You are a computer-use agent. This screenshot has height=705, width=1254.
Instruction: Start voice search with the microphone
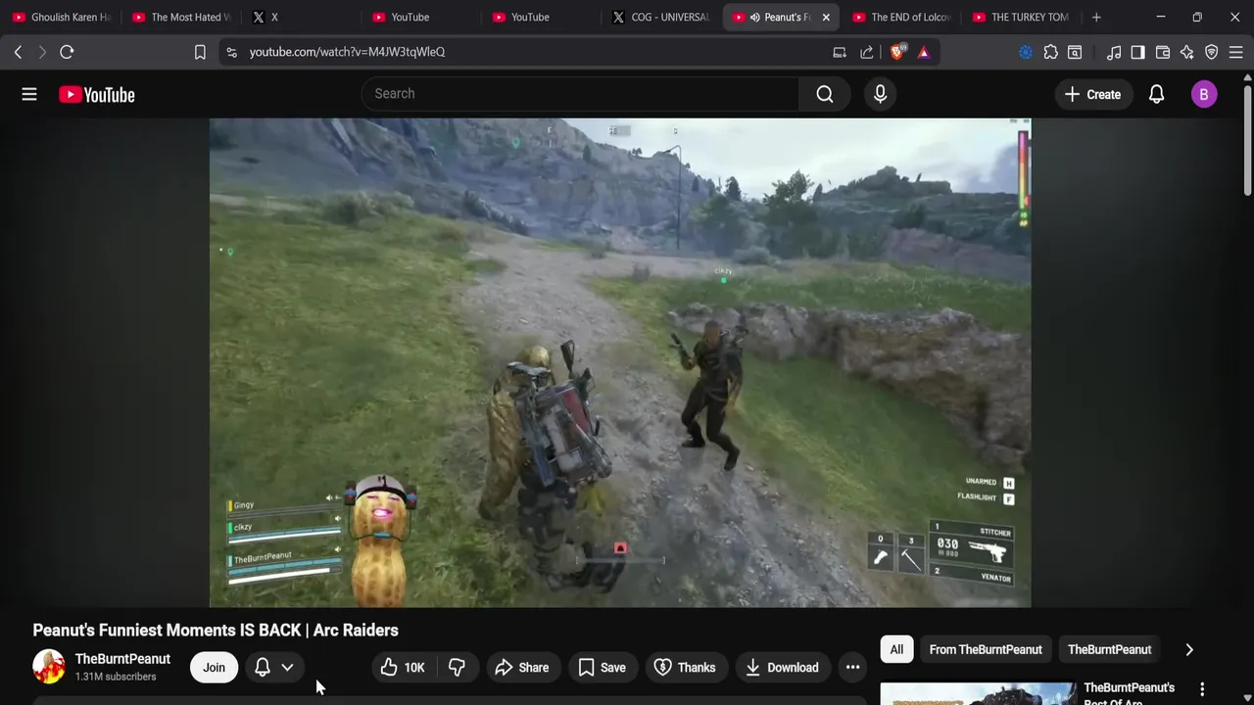point(880,94)
